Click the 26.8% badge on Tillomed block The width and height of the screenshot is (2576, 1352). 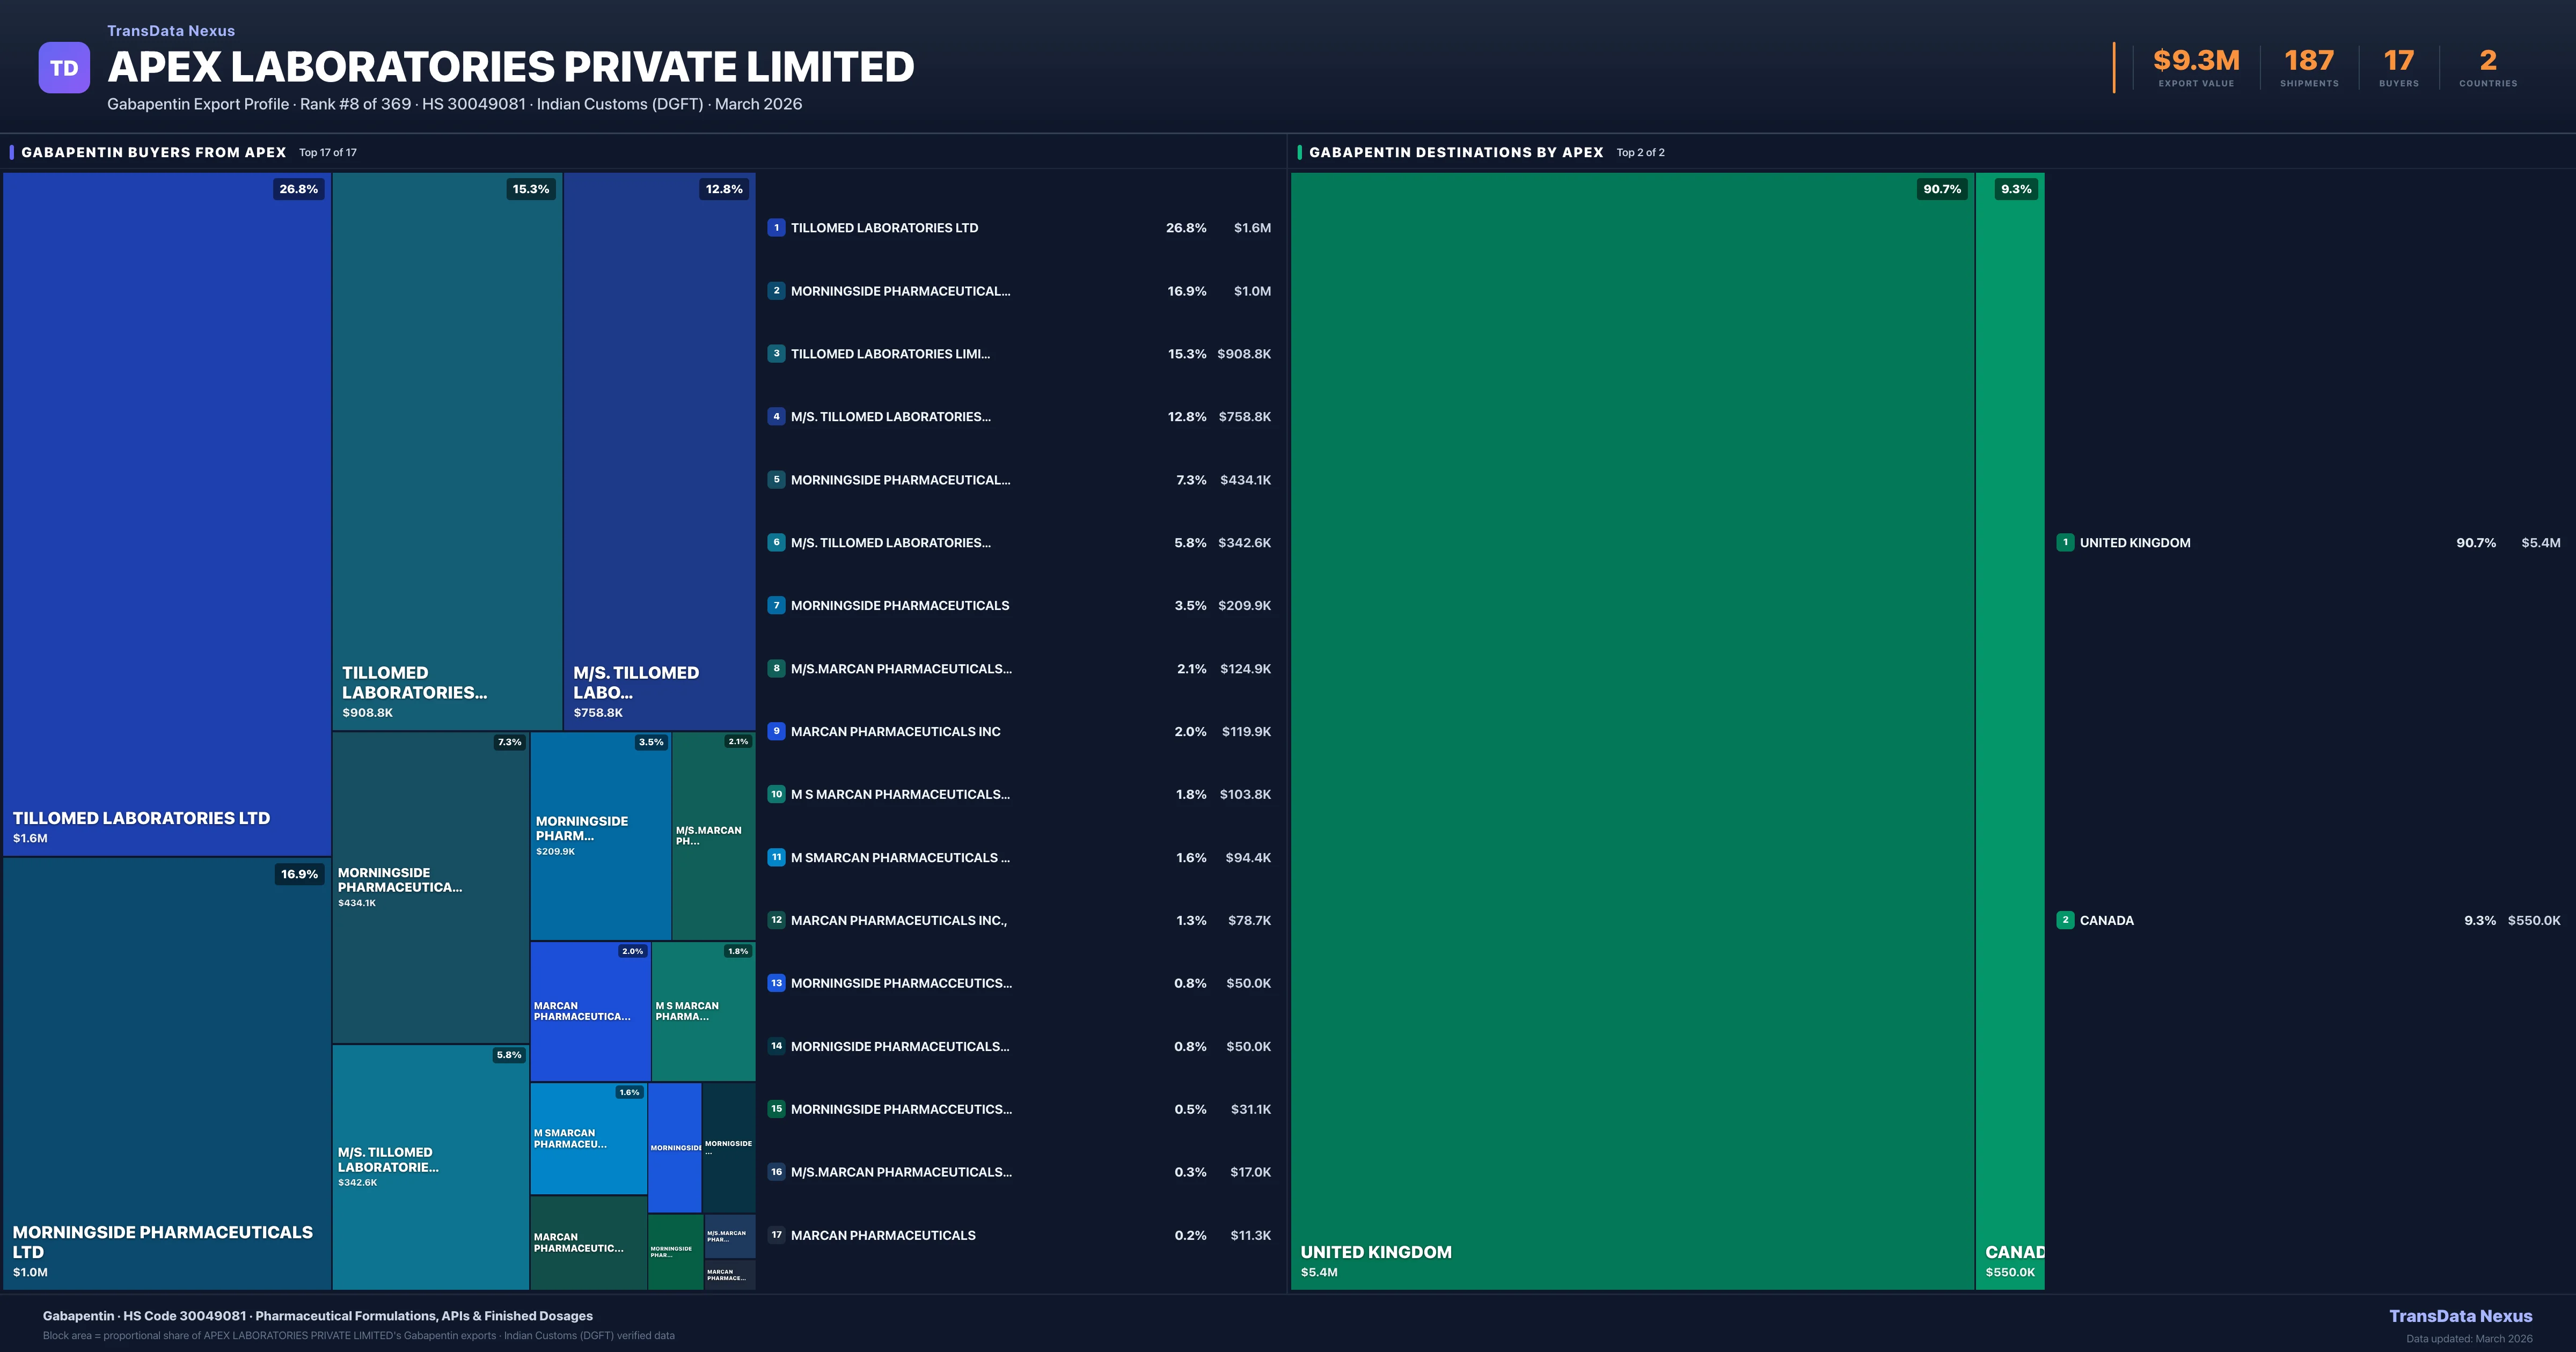tap(298, 189)
